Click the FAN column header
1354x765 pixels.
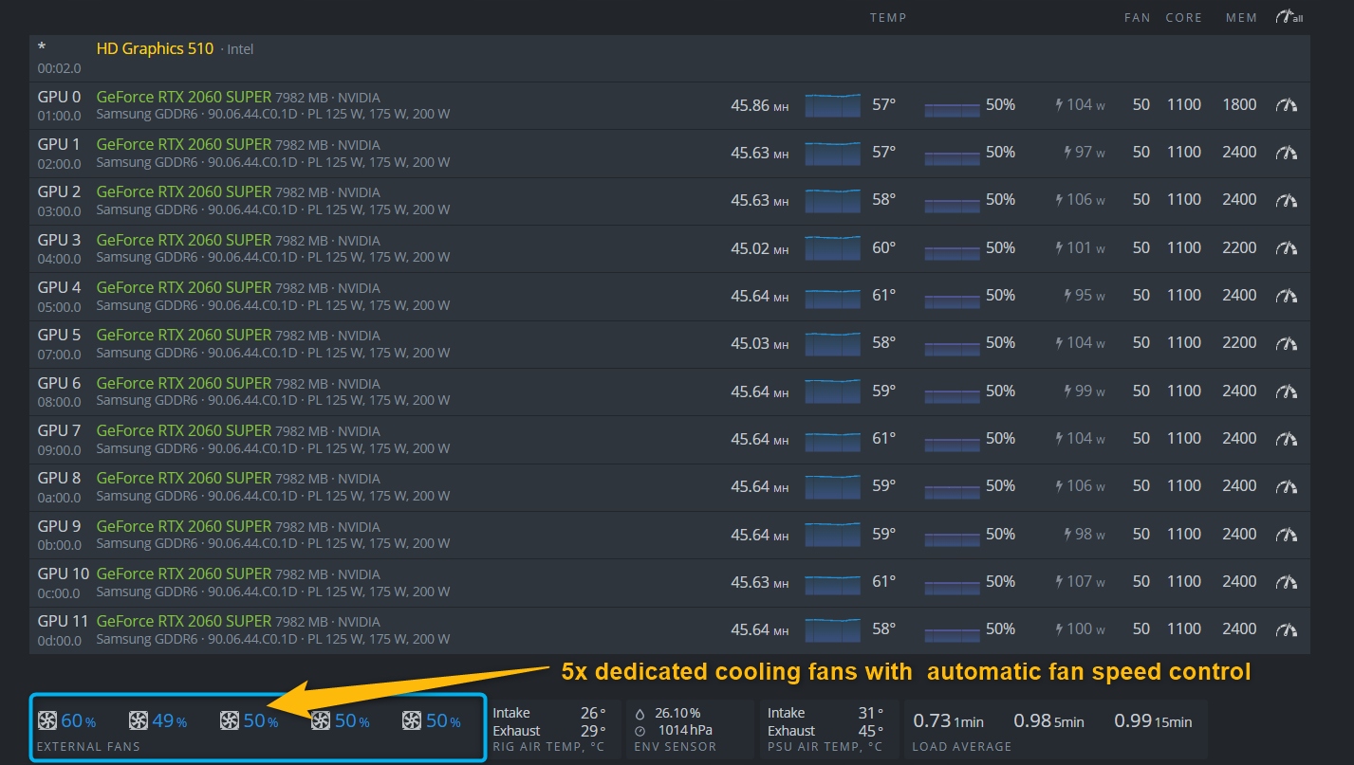tap(1137, 17)
